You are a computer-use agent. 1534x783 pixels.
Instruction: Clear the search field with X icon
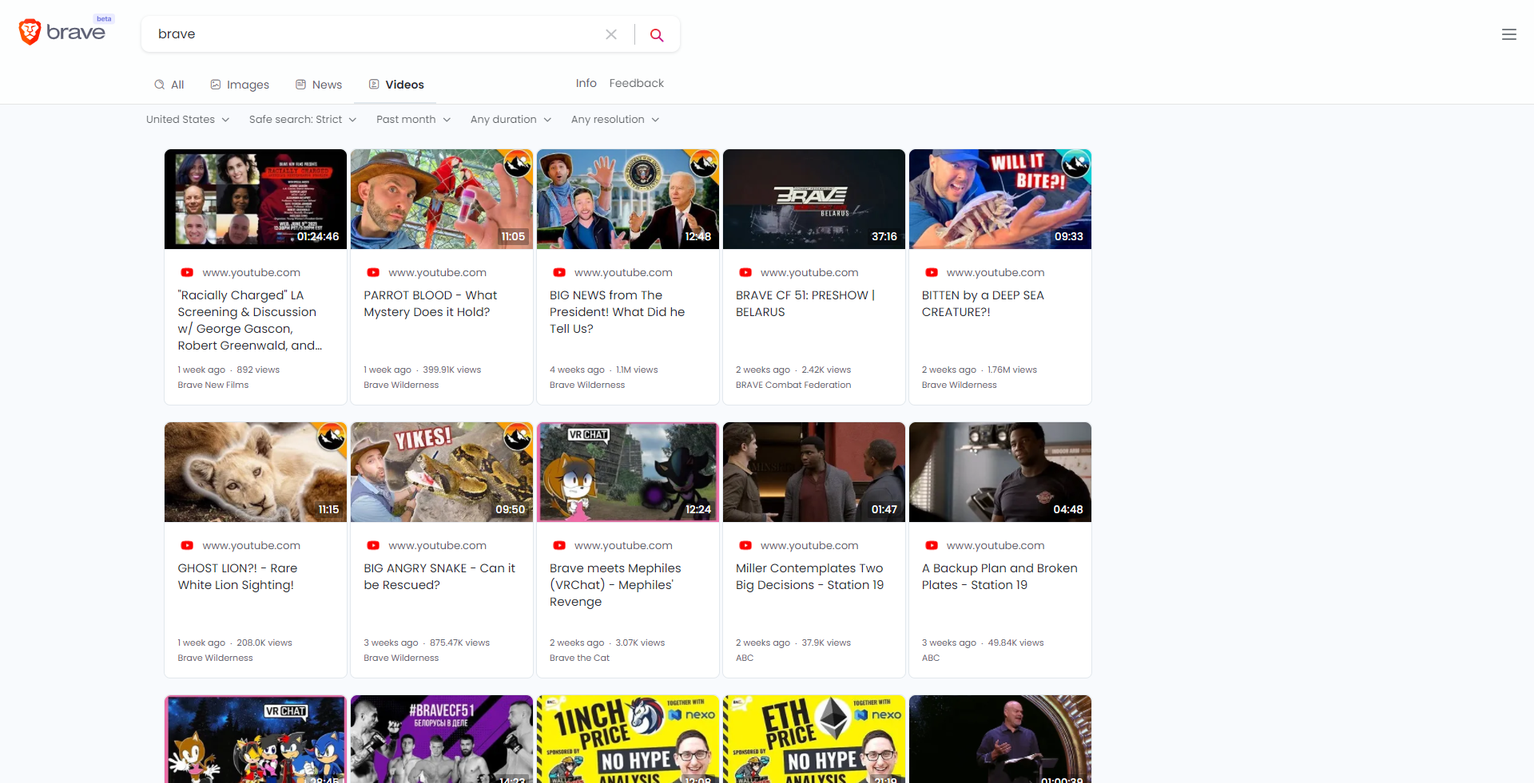pos(611,34)
